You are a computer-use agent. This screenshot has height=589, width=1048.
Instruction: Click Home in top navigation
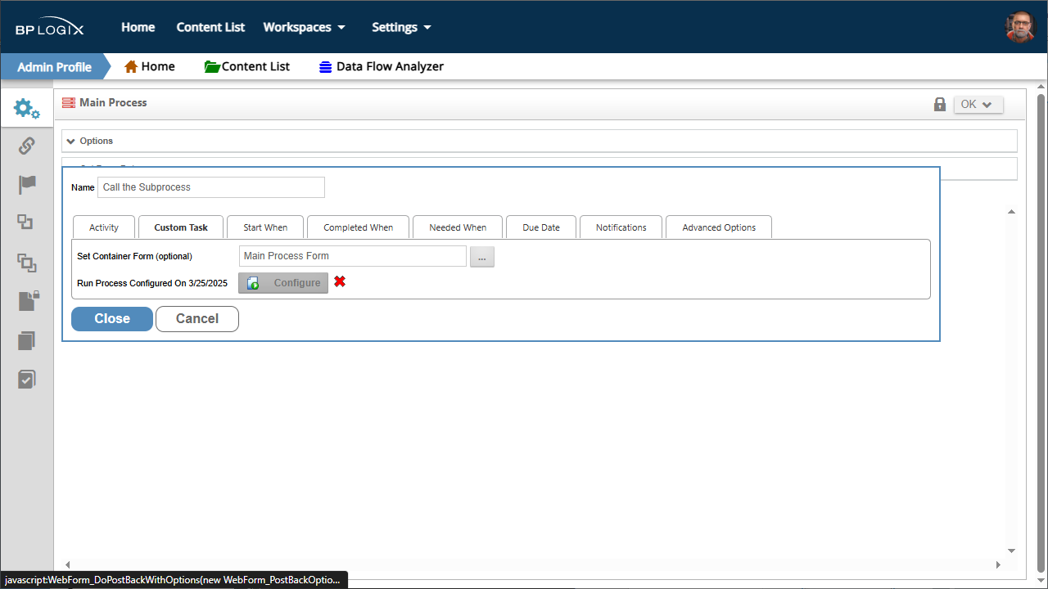(138, 27)
